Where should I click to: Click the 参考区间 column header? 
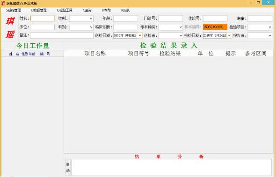click(256, 54)
